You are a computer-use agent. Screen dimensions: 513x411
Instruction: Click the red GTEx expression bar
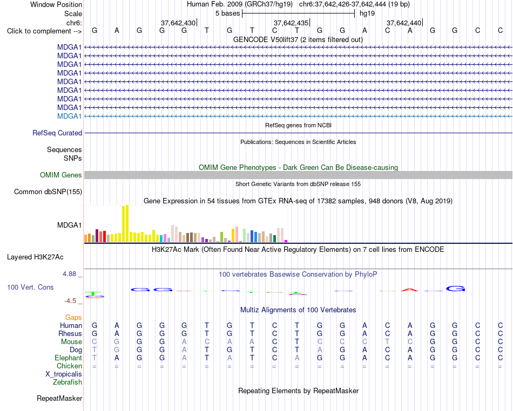(x=104, y=237)
